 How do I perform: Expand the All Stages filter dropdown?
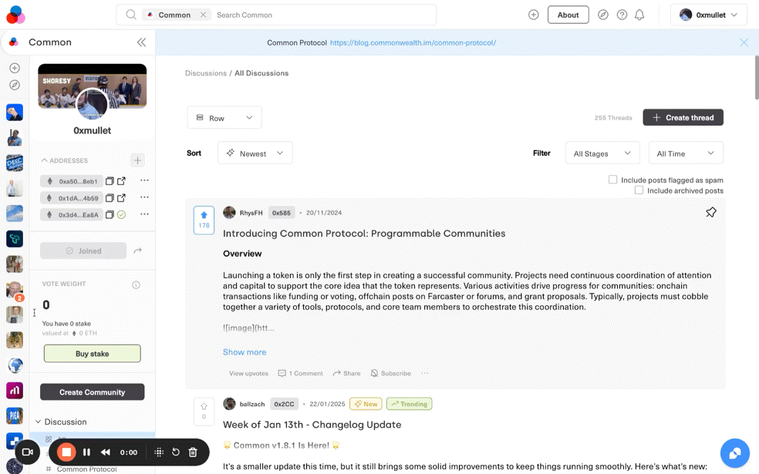coord(602,153)
